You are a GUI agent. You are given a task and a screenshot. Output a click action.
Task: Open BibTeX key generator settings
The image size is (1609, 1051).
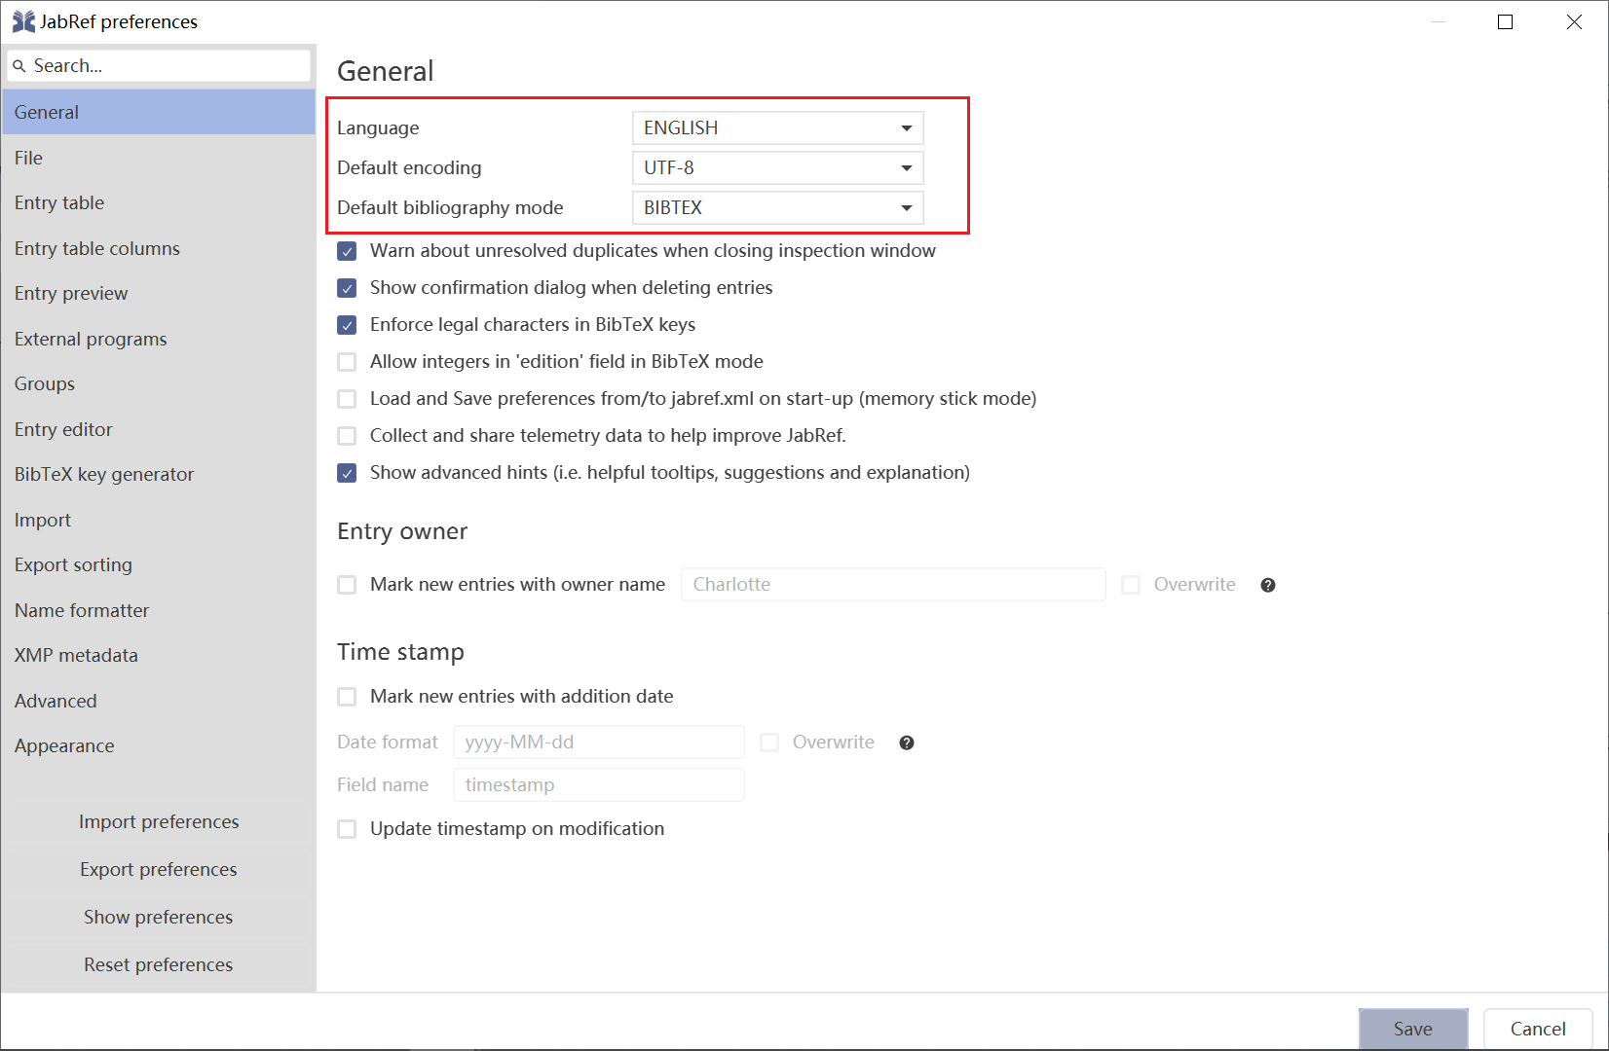(x=158, y=474)
